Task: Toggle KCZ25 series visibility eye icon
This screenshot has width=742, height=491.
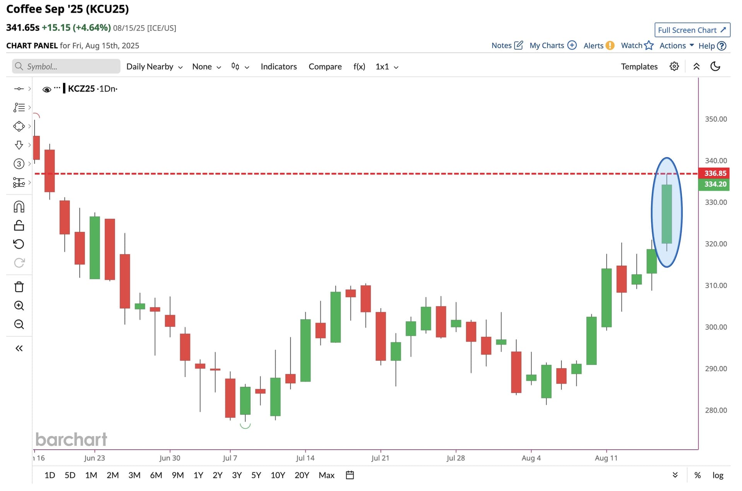Action: coord(47,89)
